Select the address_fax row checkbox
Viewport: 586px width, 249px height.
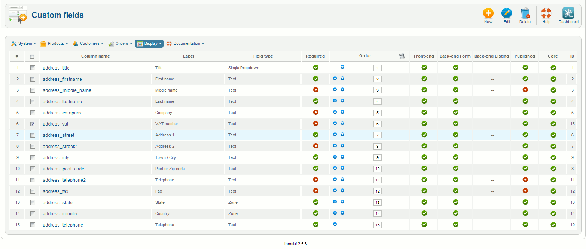pyautogui.click(x=33, y=191)
